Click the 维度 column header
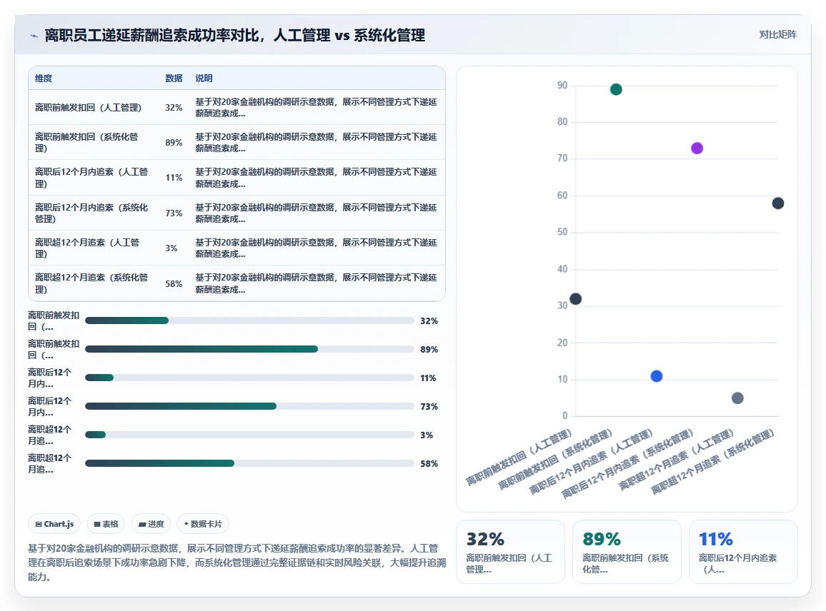 pyautogui.click(x=44, y=79)
